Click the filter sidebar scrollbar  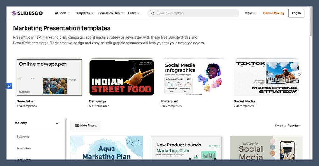point(65,139)
